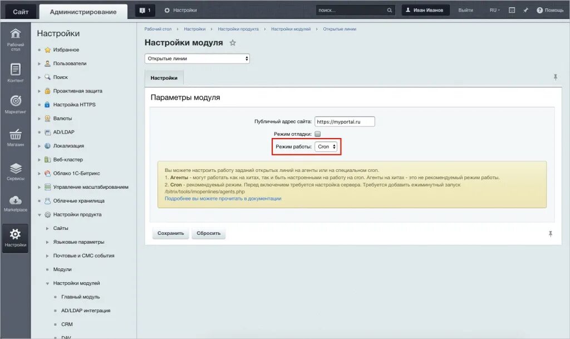
Task: Click the Публичный адрес сайта input field
Action: [x=345, y=122]
